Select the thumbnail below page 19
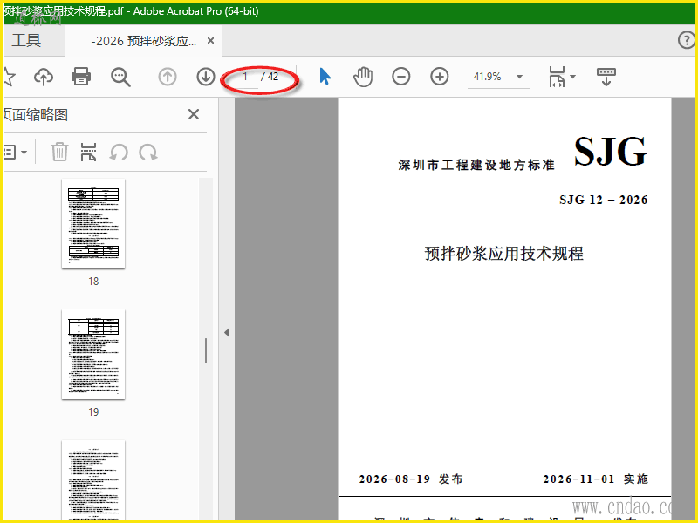698x523 pixels. click(93, 480)
